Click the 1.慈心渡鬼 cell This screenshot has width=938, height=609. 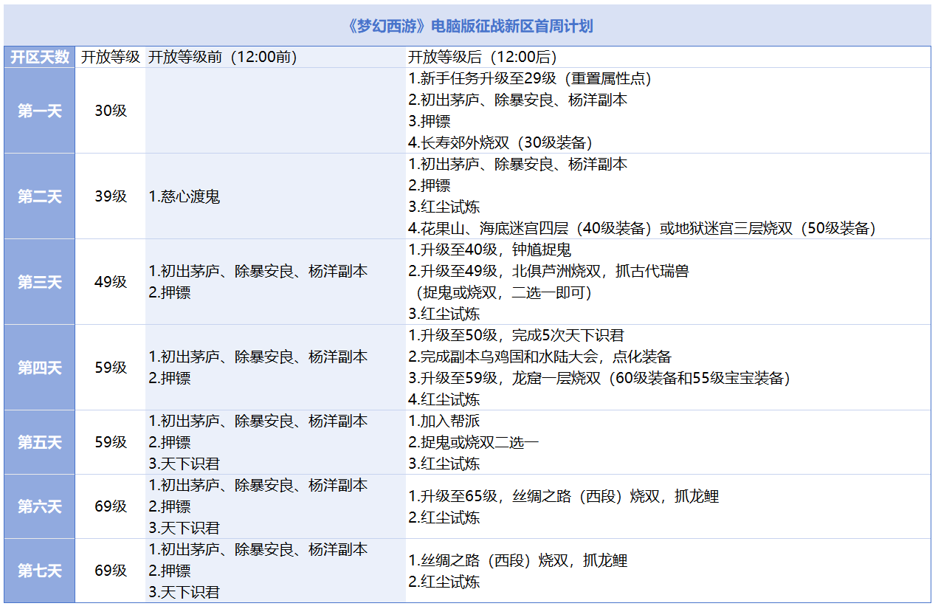(185, 197)
